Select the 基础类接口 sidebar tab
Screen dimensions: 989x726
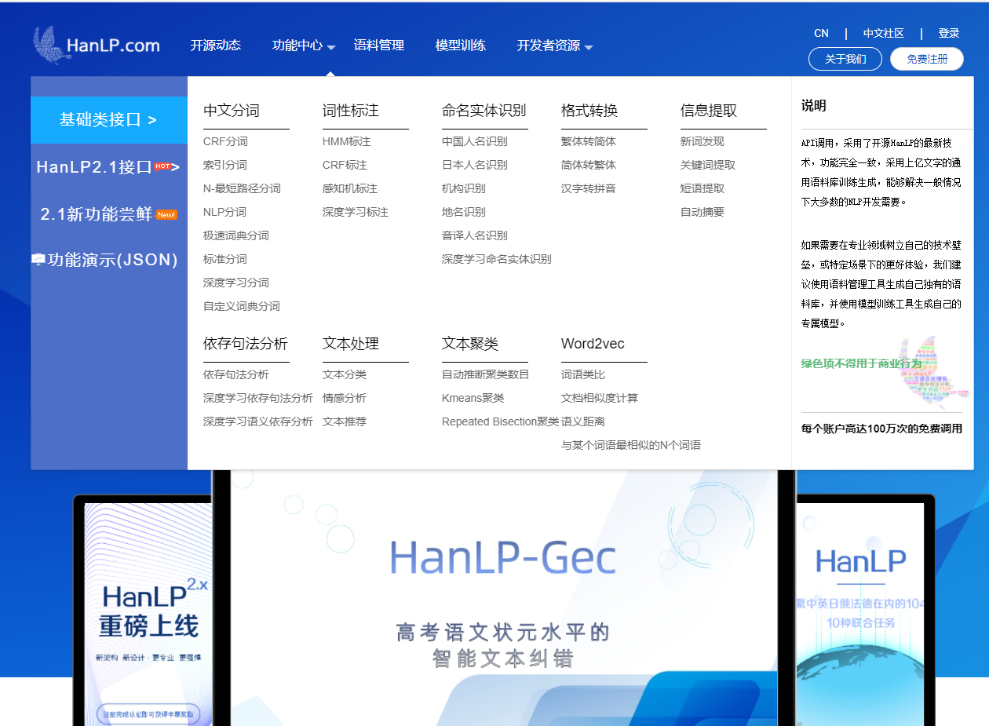tap(109, 120)
